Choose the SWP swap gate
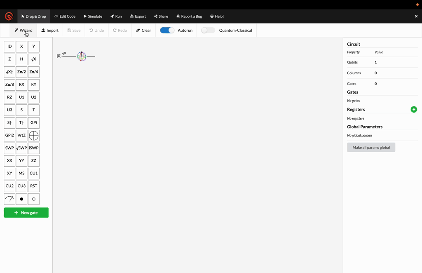Screen dimensions: 422x273 pos(9,148)
